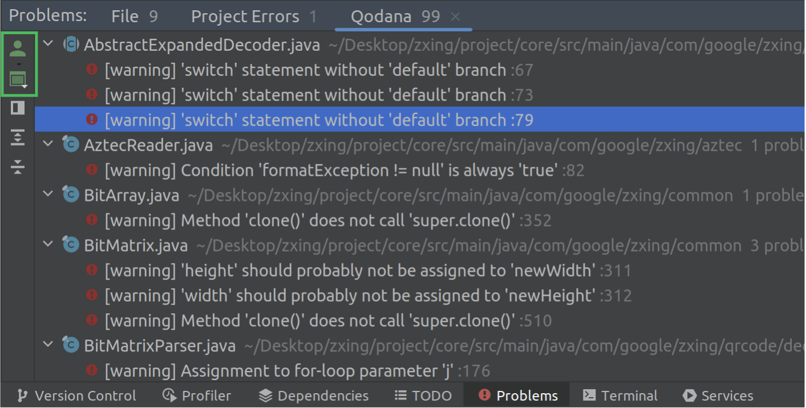Close the Qodana tab
The width and height of the screenshot is (806, 408).
[455, 16]
